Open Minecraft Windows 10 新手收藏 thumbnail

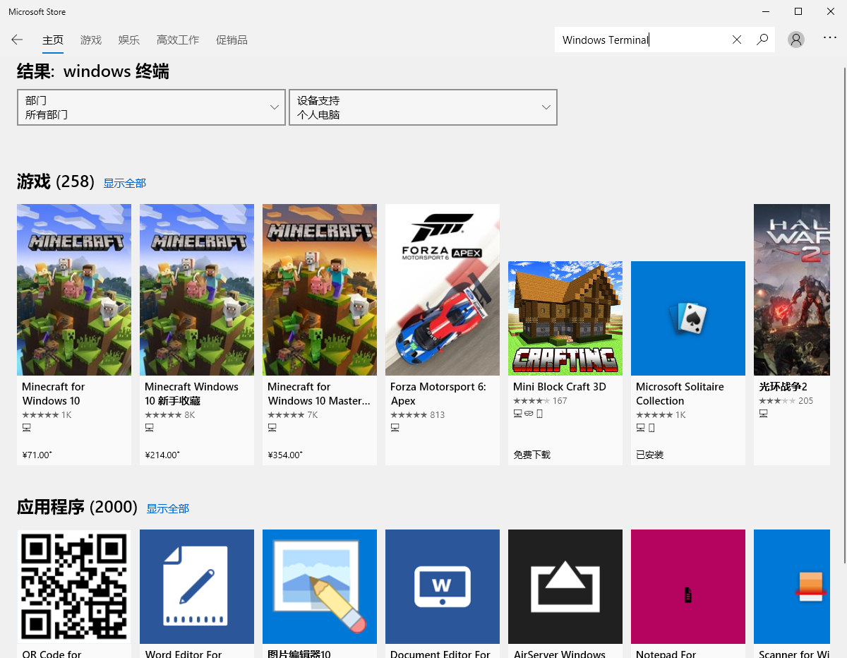197,289
